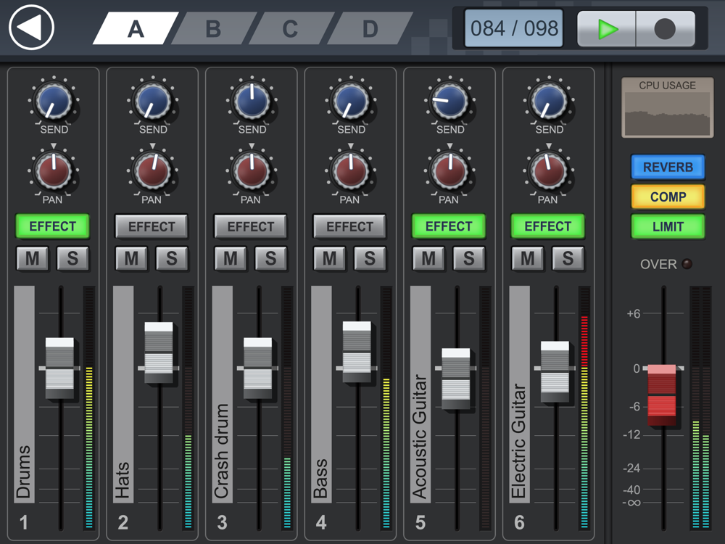Click the Crash drum SEND knob

(x=251, y=101)
